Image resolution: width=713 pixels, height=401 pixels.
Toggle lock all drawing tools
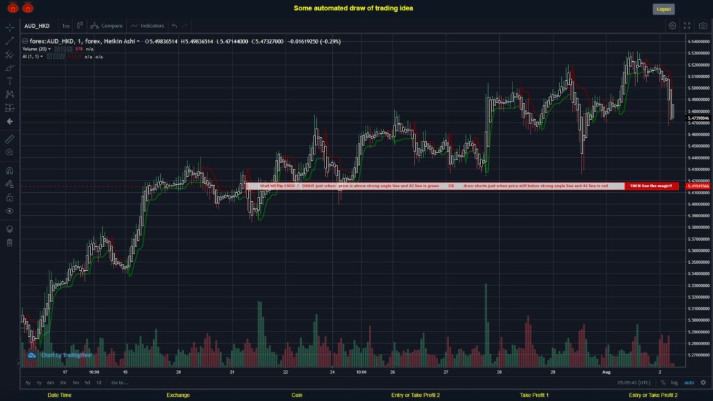10,197
